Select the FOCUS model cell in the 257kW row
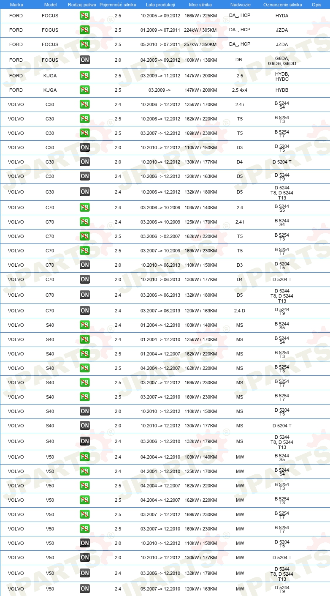 50,44
